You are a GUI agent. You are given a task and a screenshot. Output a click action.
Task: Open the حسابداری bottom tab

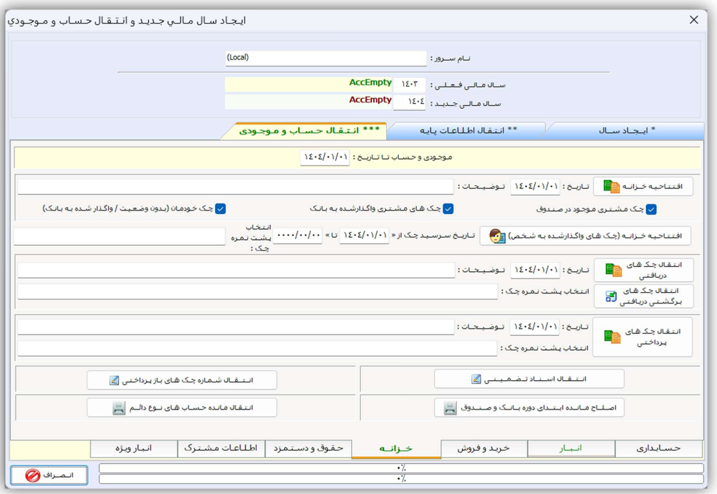(x=658, y=448)
